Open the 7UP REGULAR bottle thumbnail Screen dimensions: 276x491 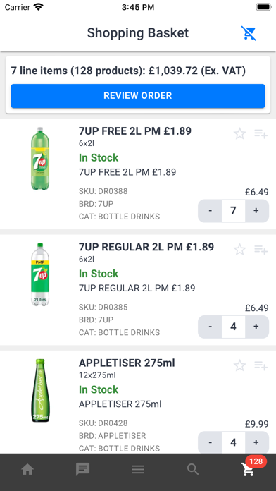click(x=40, y=274)
